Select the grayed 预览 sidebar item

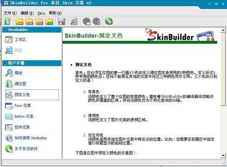[14, 50]
